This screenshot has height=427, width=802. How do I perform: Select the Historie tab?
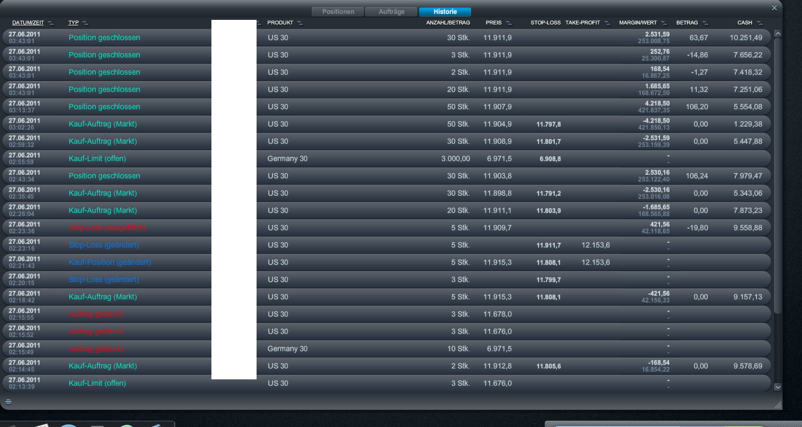(x=445, y=11)
